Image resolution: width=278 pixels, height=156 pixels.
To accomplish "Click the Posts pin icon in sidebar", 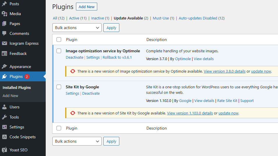I will pos(4,4).
